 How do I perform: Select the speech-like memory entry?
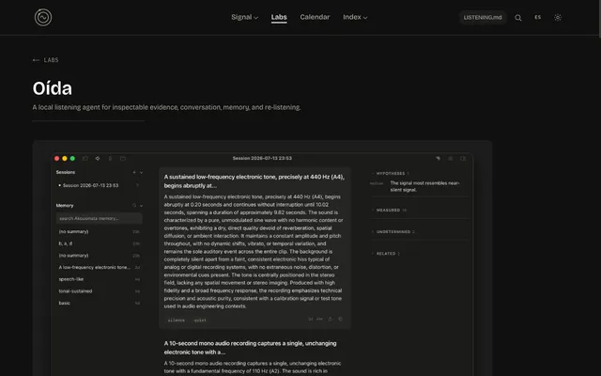pyautogui.click(x=99, y=279)
